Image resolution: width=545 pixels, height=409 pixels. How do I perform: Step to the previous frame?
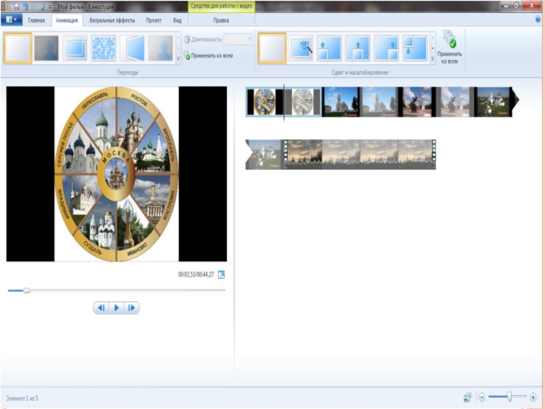click(101, 307)
